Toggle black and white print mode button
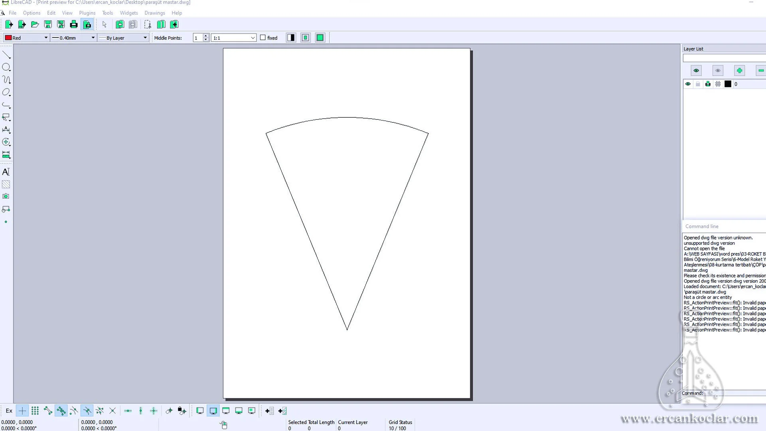Screen dimensions: 766x431 (291, 38)
